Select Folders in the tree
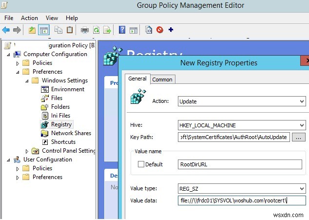This screenshot has width=309, height=220. pos(60,107)
